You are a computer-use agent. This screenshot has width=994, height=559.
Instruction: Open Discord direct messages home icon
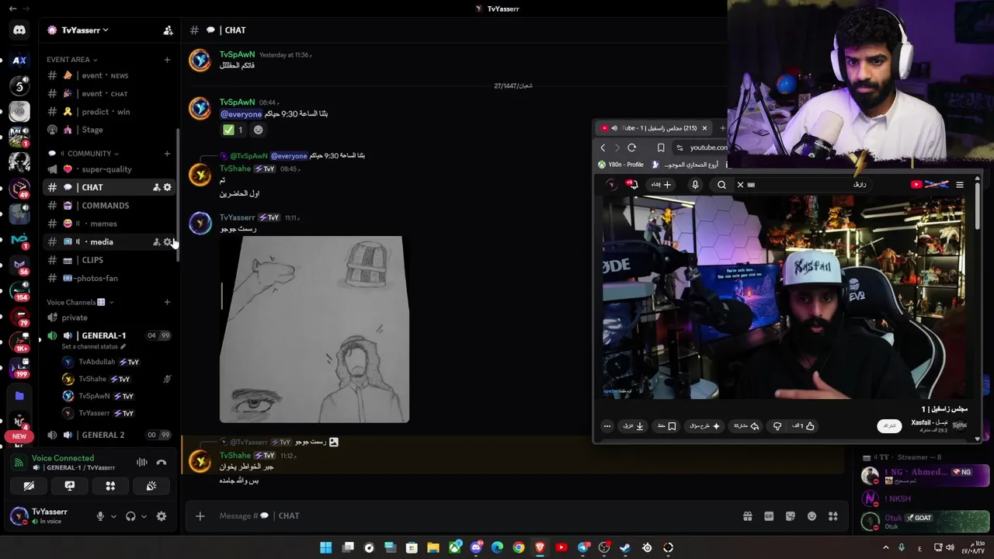point(19,30)
